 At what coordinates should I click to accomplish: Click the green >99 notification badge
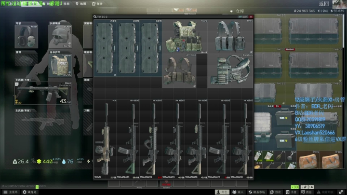click(x=294, y=187)
